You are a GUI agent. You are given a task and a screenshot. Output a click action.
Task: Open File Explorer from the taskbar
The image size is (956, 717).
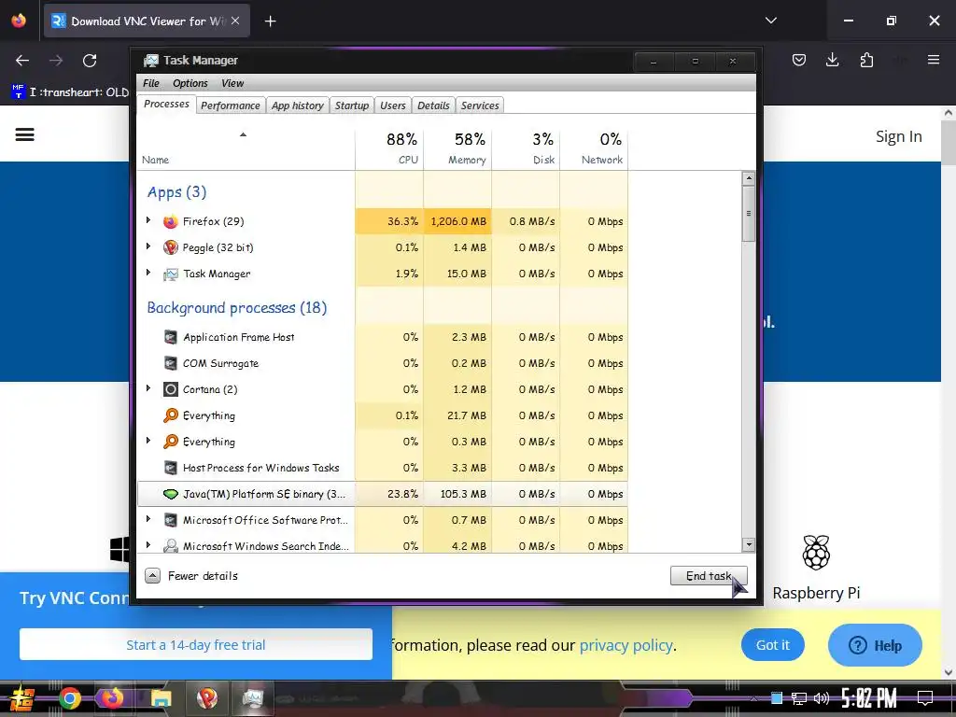point(161,698)
